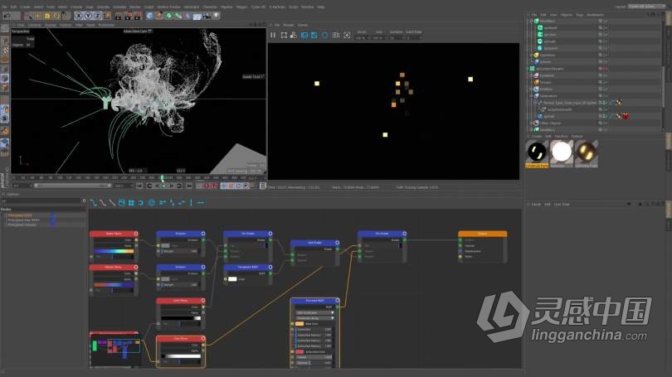This screenshot has height=377, width=672.
Task: Click the save image icon in preview toolbar
Action: point(314,35)
